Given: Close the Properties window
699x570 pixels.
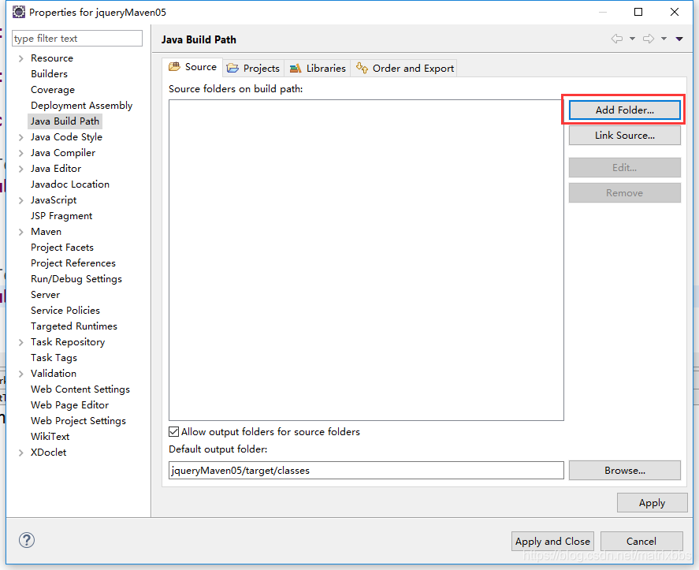Looking at the screenshot, I should (x=675, y=12).
